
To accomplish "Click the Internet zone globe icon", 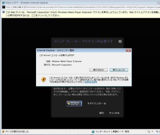I will pyautogui.click(x=93, y=132).
